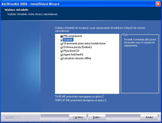Viewport: 162px width, 123px height.
Task: Toggle Agent AntiVirenKit checkbox
Action: click(62, 55)
